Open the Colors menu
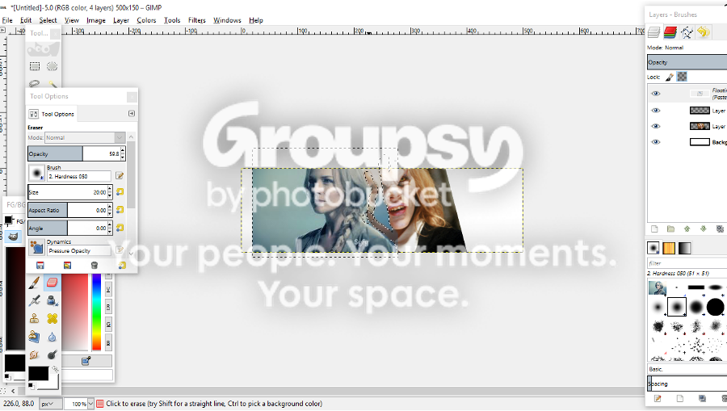The width and height of the screenshot is (727, 411). pyautogui.click(x=146, y=20)
